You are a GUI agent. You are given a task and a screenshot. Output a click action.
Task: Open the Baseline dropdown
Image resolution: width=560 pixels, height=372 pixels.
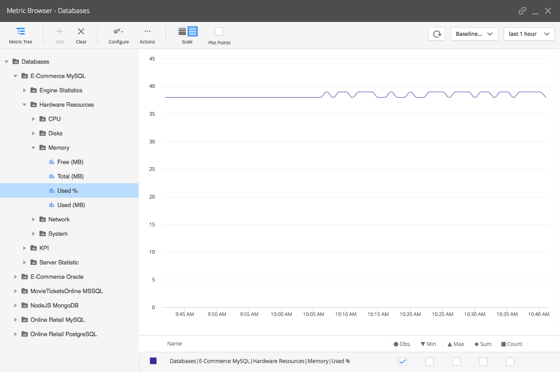tap(474, 34)
